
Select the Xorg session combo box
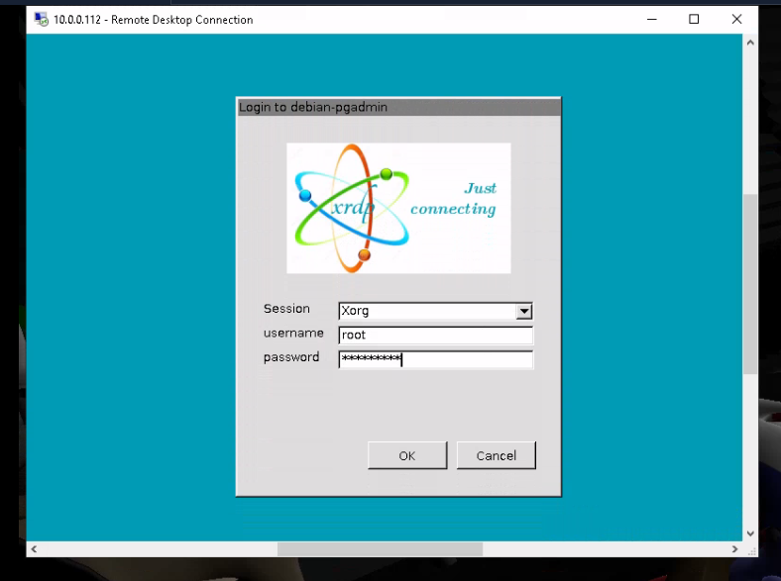[x=435, y=311]
